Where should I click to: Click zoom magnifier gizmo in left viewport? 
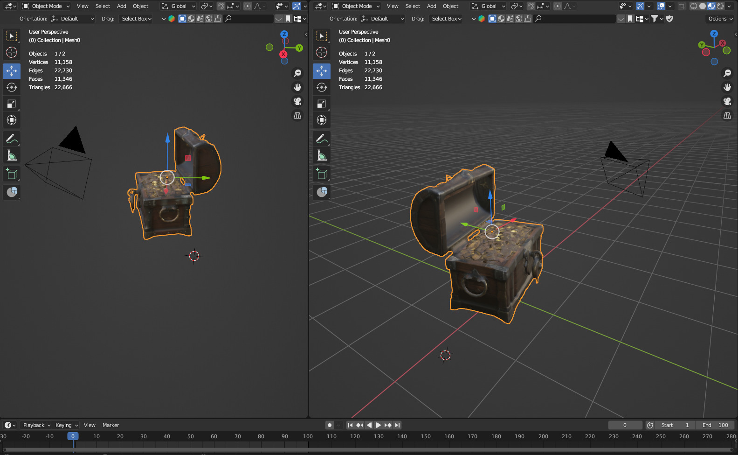pyautogui.click(x=297, y=73)
